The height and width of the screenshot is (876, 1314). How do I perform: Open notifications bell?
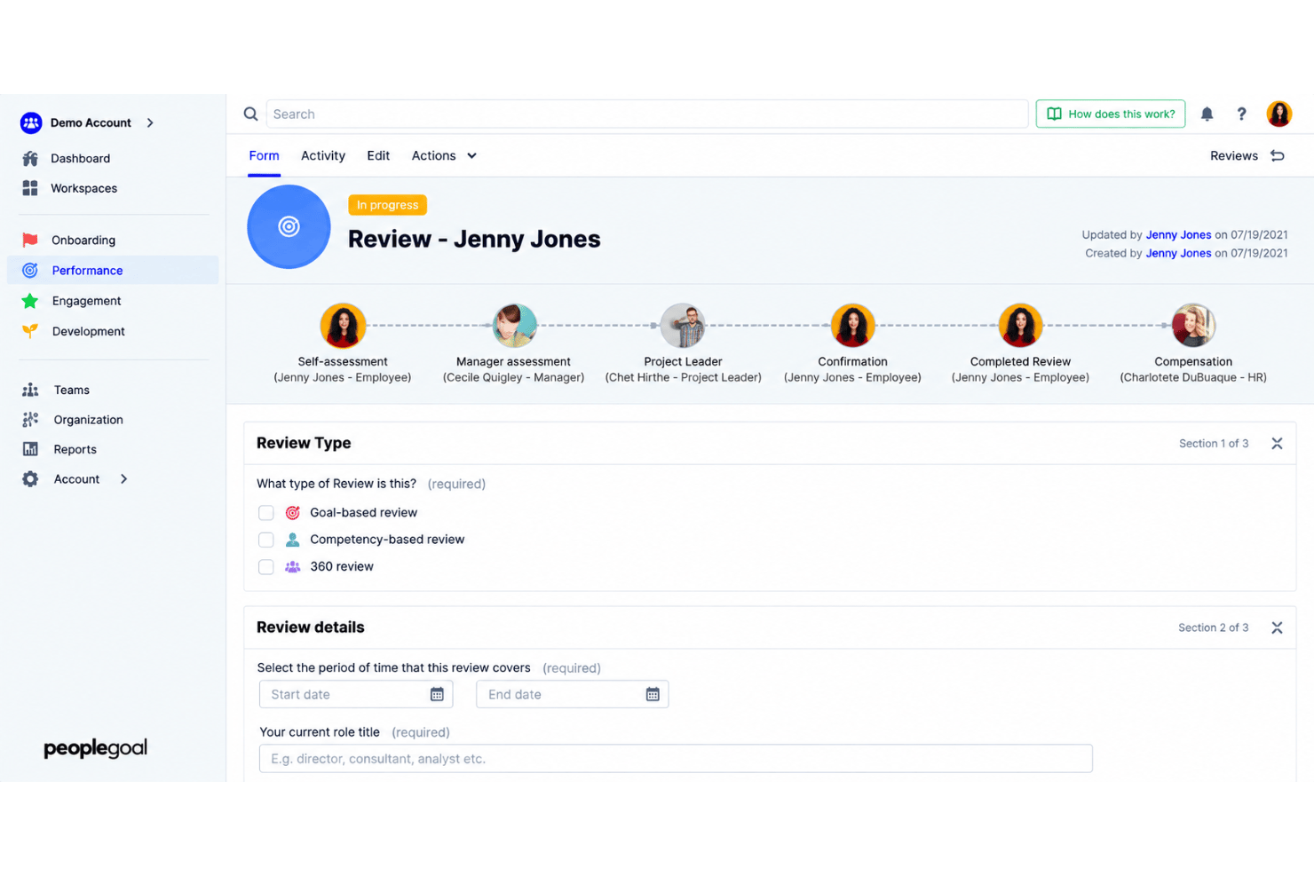(x=1207, y=114)
